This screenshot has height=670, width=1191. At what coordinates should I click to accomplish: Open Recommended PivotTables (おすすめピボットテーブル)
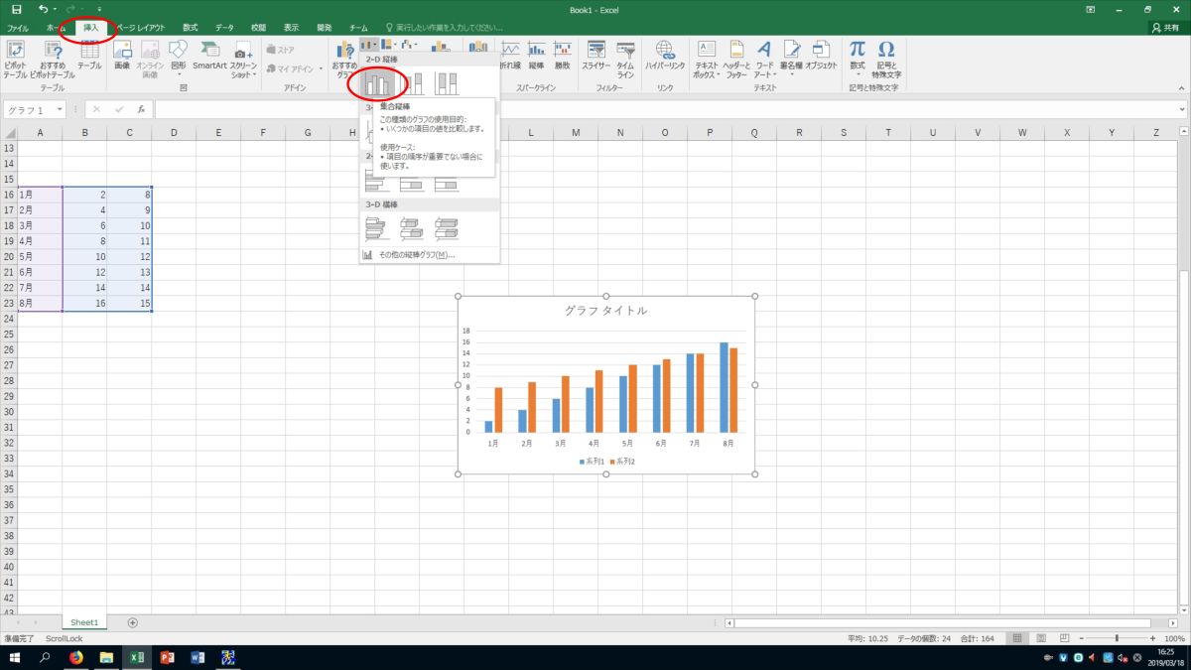click(53, 60)
